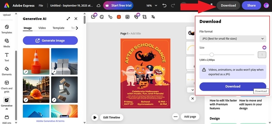Click the premium Resize tool icon

tap(93, 17)
